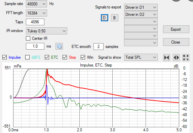Click the zoom-in horizontal arrows icon
This screenshot has height=133, width=193.
coord(166,57)
